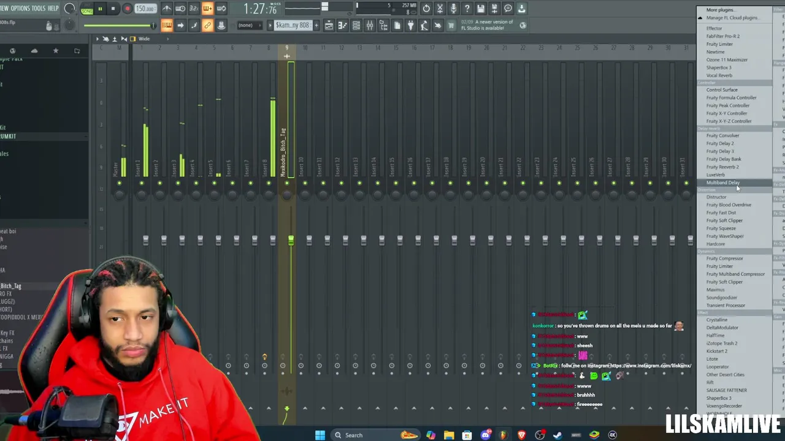Click the green main volume slider in toolbar
This screenshot has width=785, height=441.
coord(120,25)
